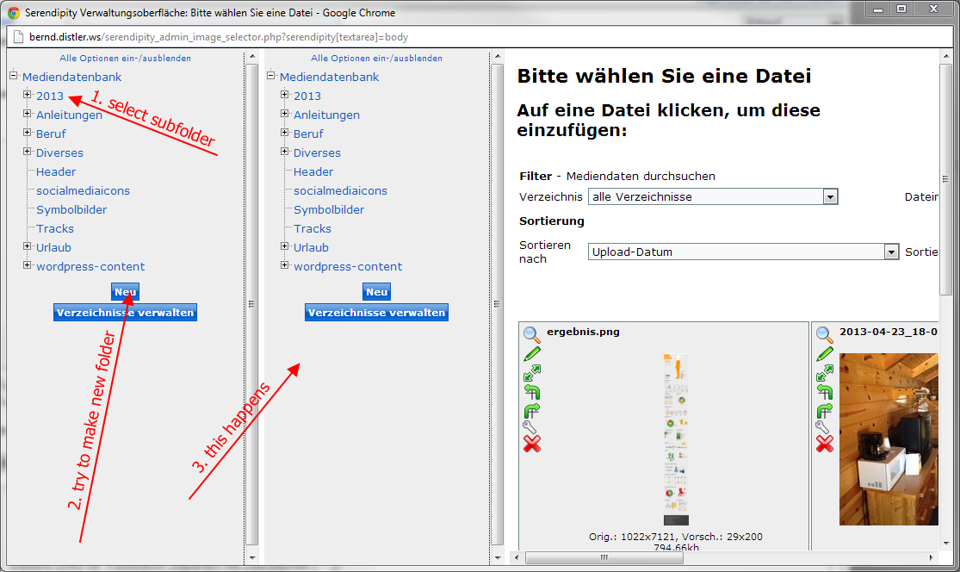Viewport: 960px width, 572px height.
Task: Click the resize arrows icon for ergebnis.png
Action: point(531,373)
